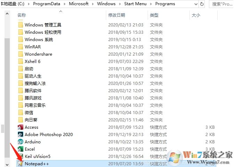The width and height of the screenshot is (235, 167).
Task: Go to 本地磁盘 (C:) breadcrumb
Action: pos(13,4)
